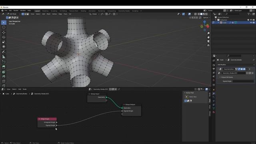
Task: Switch to the Modeling workspace tab
Action: [45, 11]
